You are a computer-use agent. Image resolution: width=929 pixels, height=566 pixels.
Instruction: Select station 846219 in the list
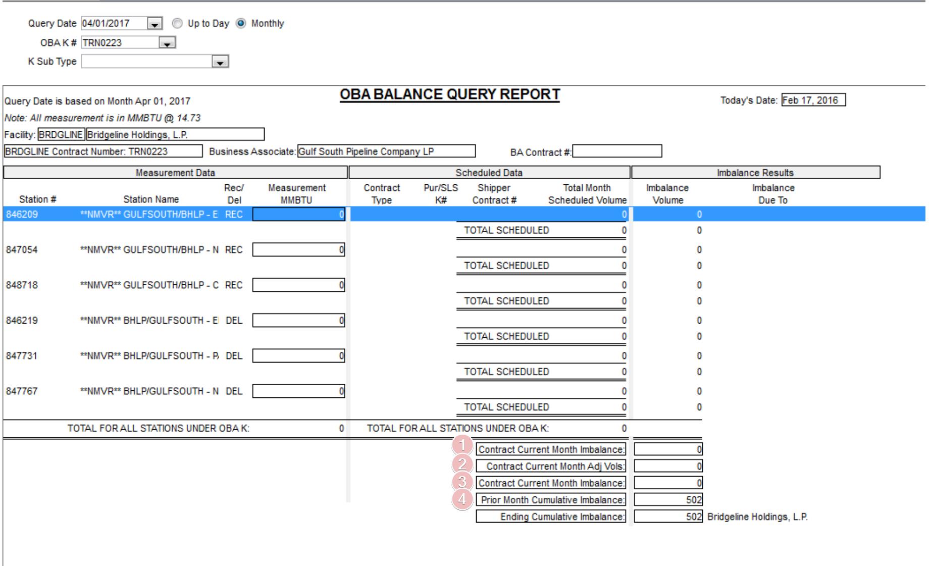(x=22, y=321)
